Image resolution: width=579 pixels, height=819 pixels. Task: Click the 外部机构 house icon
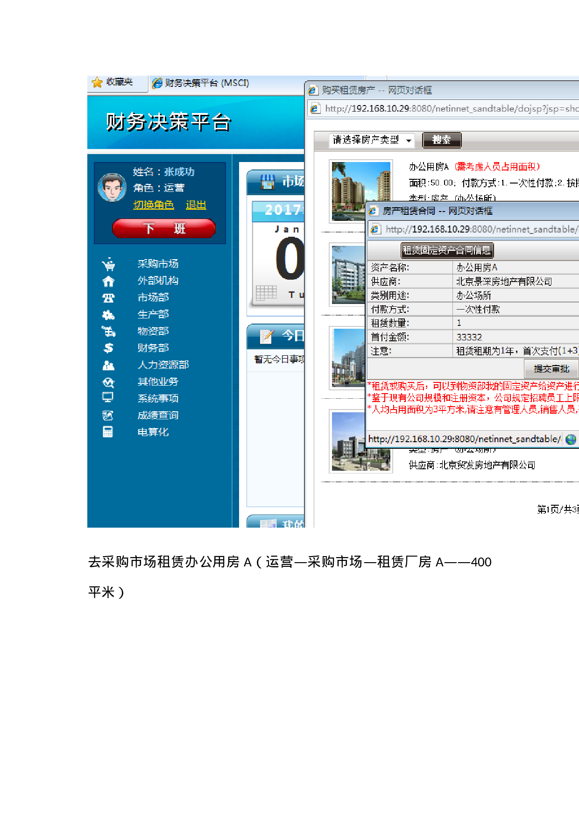[108, 281]
